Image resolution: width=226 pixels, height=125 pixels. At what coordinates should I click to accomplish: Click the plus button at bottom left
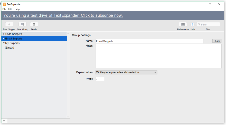(x=4, y=121)
